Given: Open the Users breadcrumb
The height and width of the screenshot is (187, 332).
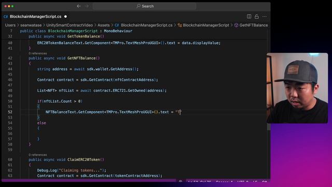Looking at the screenshot, I should click(x=10, y=25).
